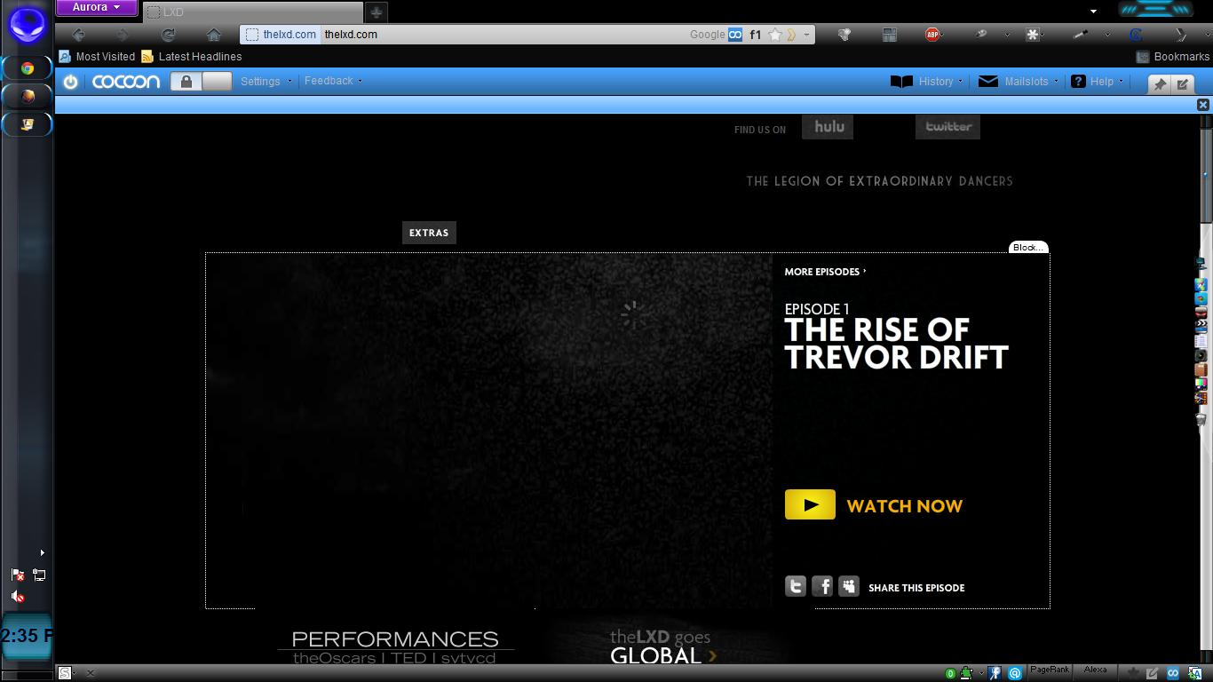Select the EXTRAS navigation tab

429,233
